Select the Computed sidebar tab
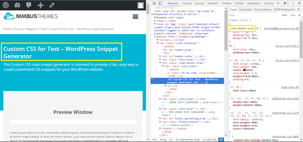The width and height of the screenshot is (303, 142). [x=245, y=9]
